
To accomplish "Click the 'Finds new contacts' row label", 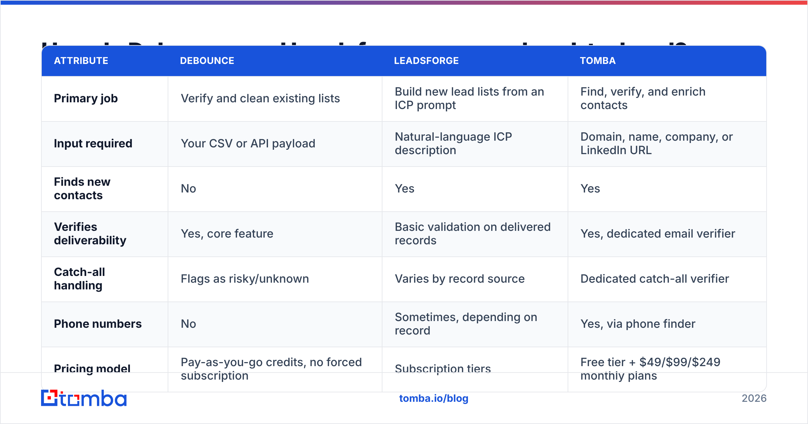I will (82, 188).
